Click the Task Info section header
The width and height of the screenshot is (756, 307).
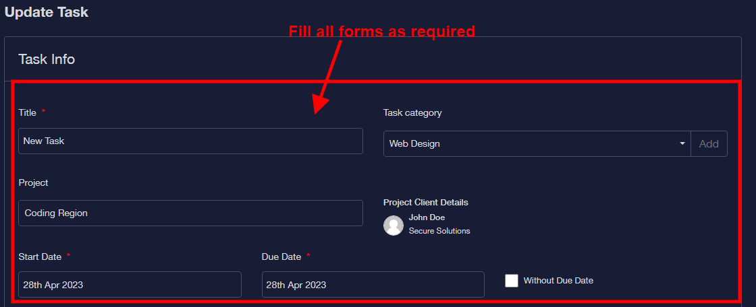[47, 59]
